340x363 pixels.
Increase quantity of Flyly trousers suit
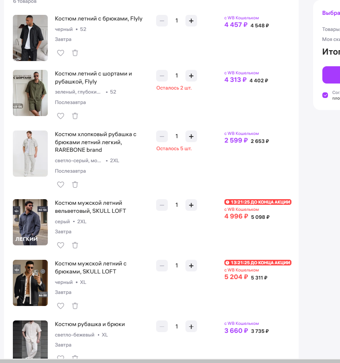click(x=191, y=20)
